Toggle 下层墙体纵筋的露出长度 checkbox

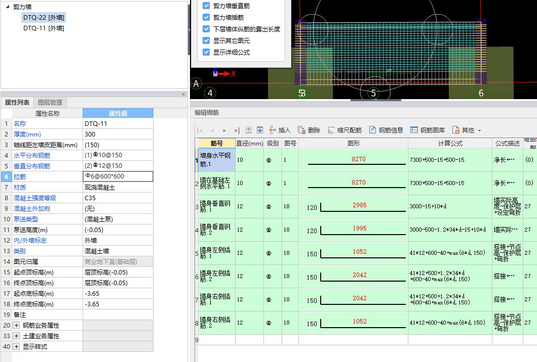coord(206,29)
